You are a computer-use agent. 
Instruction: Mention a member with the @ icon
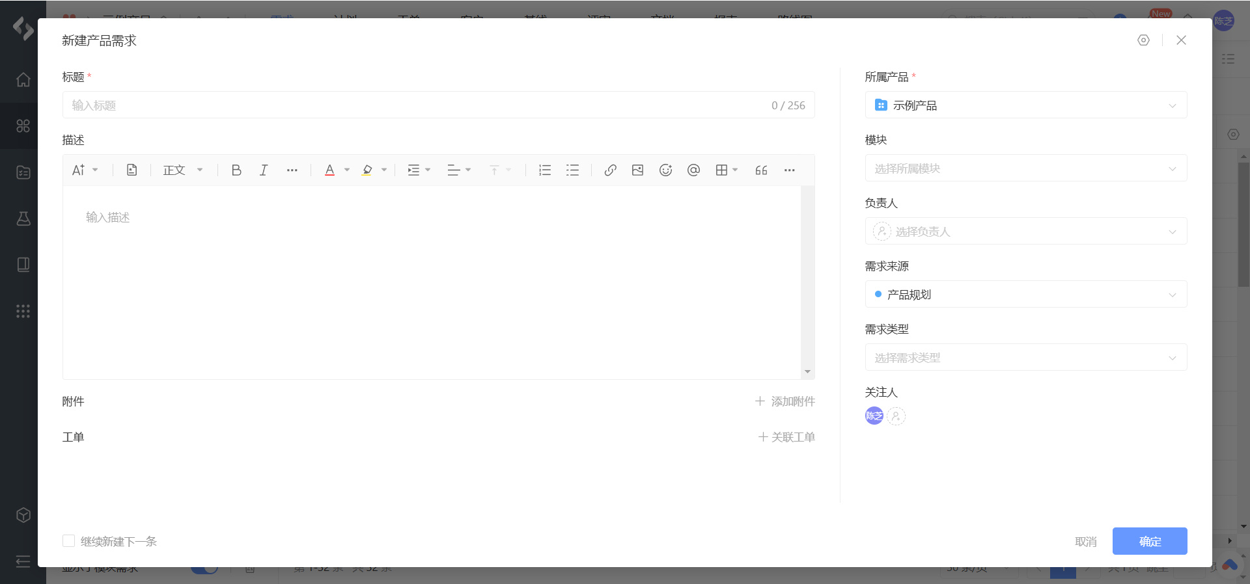click(x=693, y=170)
